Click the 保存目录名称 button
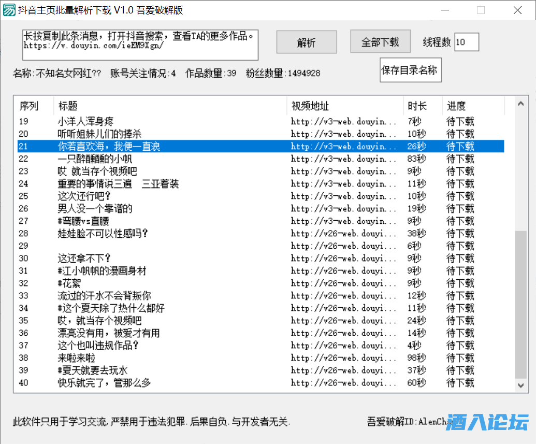 click(410, 70)
